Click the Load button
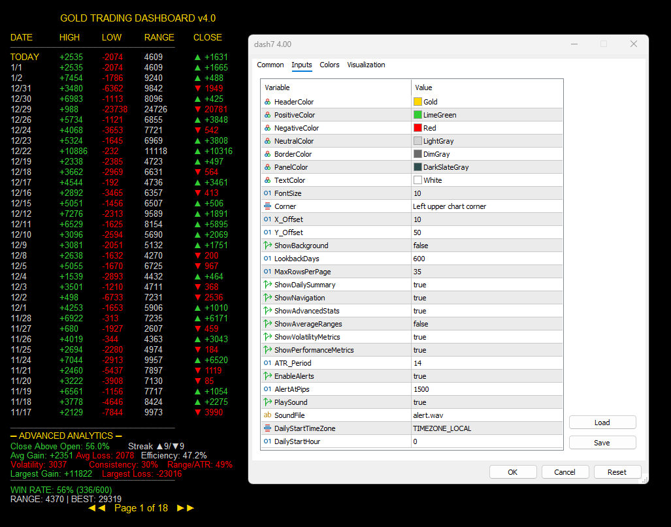671x527 pixels. coord(602,423)
